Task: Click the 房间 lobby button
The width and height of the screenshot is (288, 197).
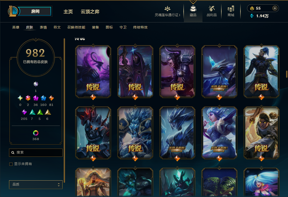Action: coord(35,11)
